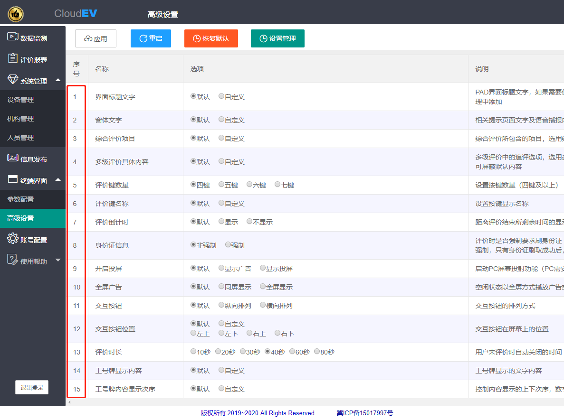564x420 pixels.
Task: Select 自定义 for 工号牌显示内容
Action: point(221,370)
